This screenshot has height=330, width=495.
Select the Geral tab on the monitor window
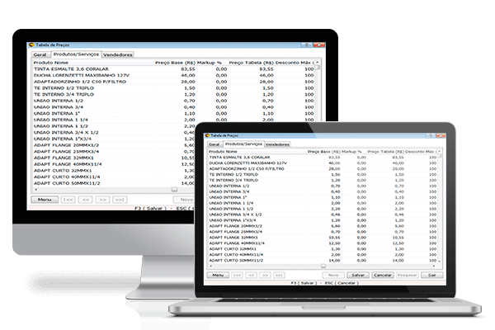coord(39,55)
